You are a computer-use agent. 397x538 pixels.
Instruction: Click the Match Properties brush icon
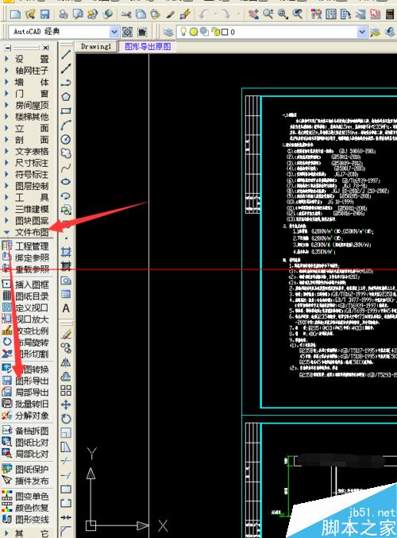171,14
